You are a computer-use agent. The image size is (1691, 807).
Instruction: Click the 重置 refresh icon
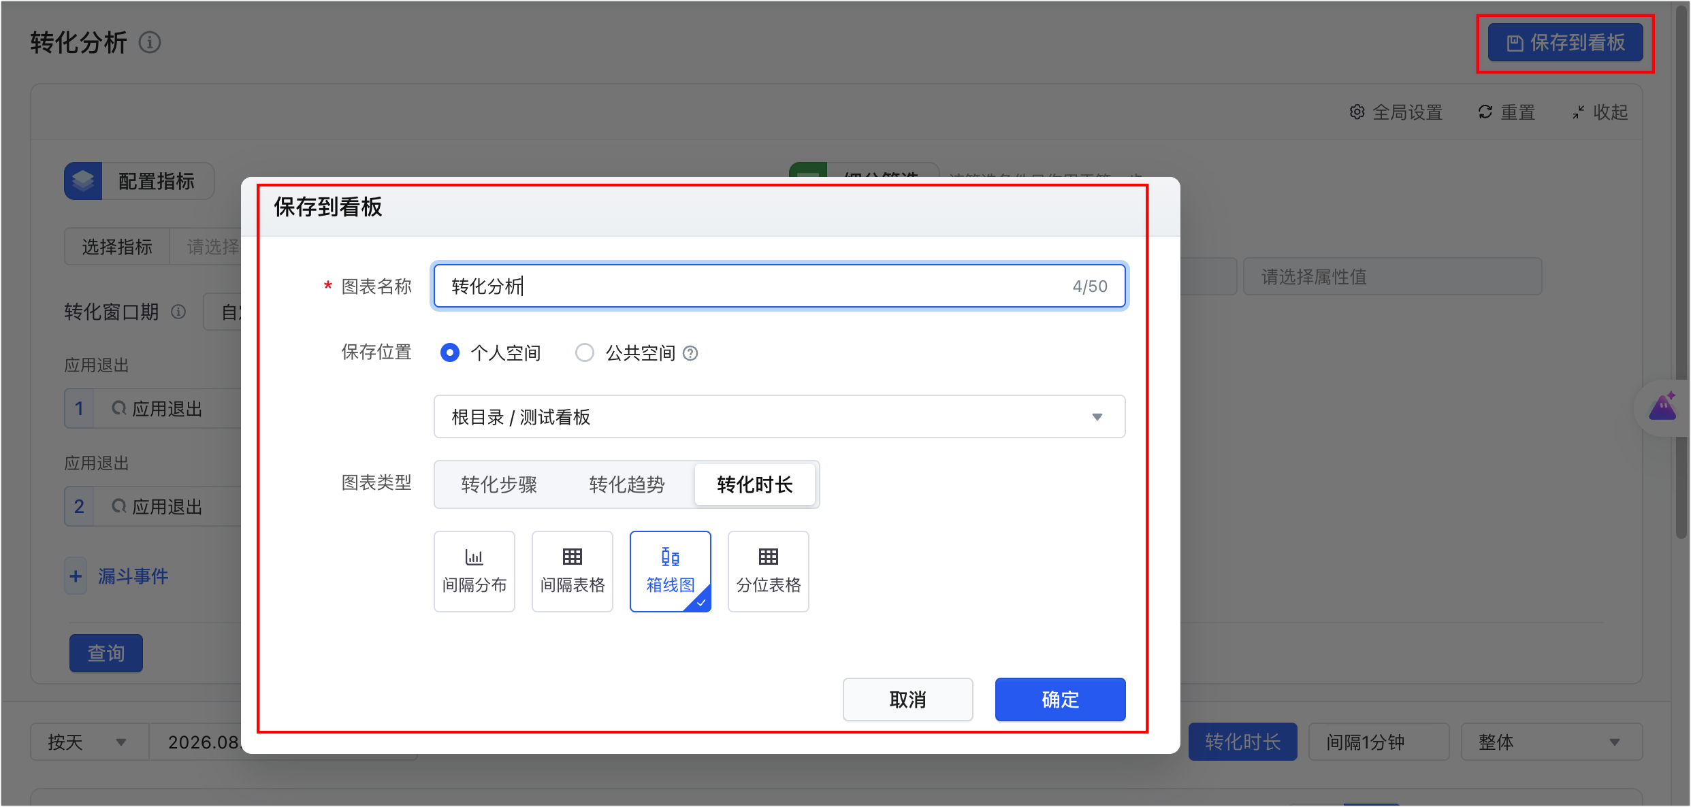pos(1485,112)
